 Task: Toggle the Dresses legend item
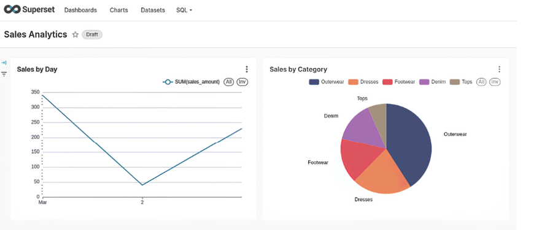pyautogui.click(x=363, y=82)
